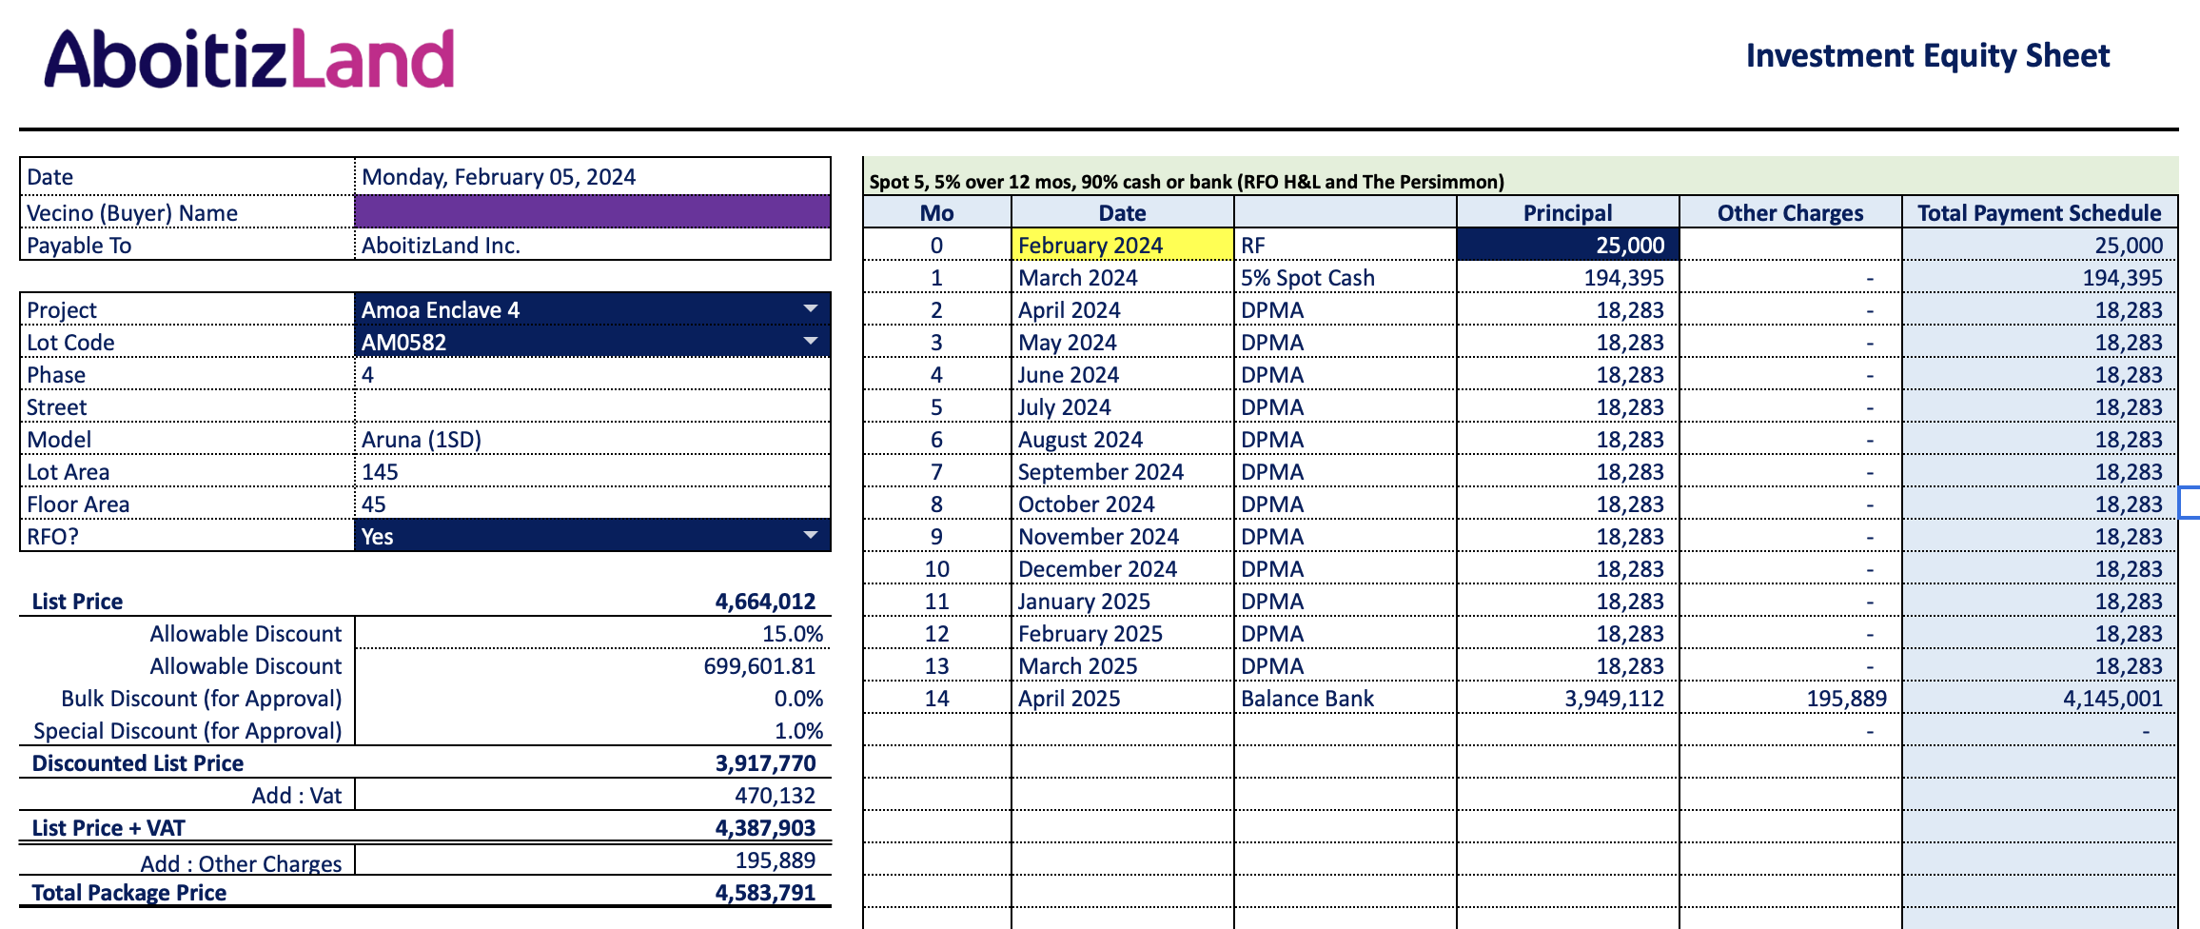Select the 5% Spot Cash label cell
Viewport: 2200px width, 929px height.
pos(1346,277)
